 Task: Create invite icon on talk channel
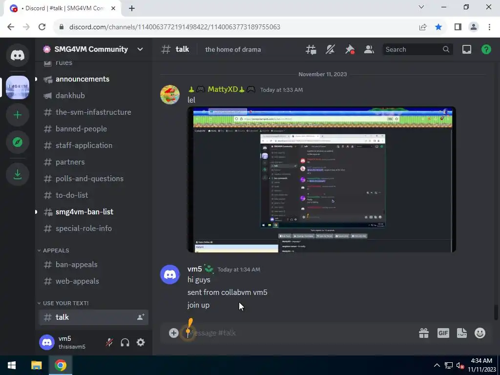click(x=141, y=317)
